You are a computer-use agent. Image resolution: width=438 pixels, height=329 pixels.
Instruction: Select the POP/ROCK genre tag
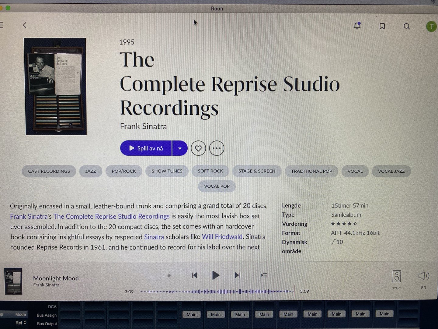(124, 171)
